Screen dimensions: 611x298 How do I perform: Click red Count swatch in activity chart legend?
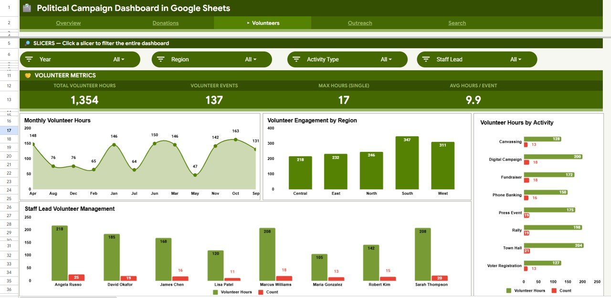pos(554,290)
